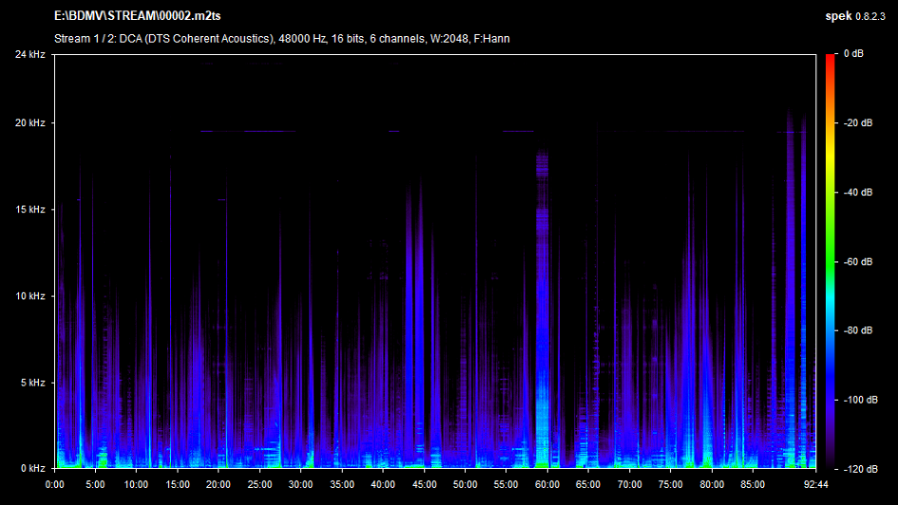Viewport: 898px width, 505px height.
Task: Click the 0:00 start time marker
Action: pyautogui.click(x=55, y=484)
